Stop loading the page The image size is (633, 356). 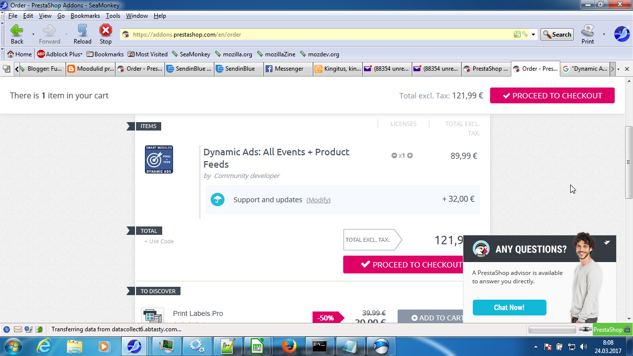point(106,35)
